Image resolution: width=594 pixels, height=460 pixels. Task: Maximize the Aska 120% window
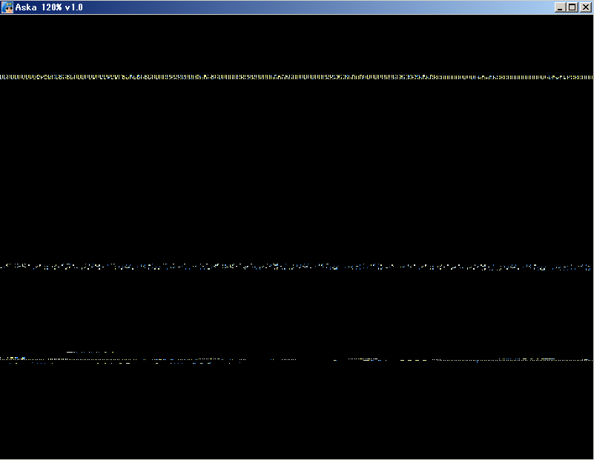point(572,7)
